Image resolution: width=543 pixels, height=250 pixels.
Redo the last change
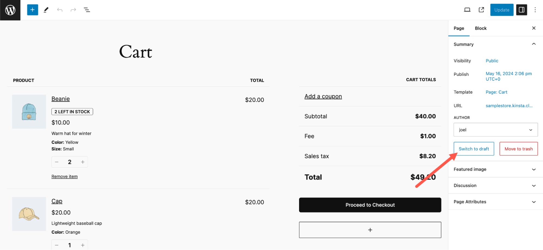(x=73, y=10)
